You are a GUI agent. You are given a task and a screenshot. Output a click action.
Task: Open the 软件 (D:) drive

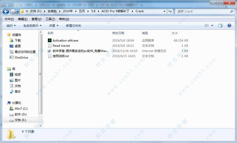21,114
